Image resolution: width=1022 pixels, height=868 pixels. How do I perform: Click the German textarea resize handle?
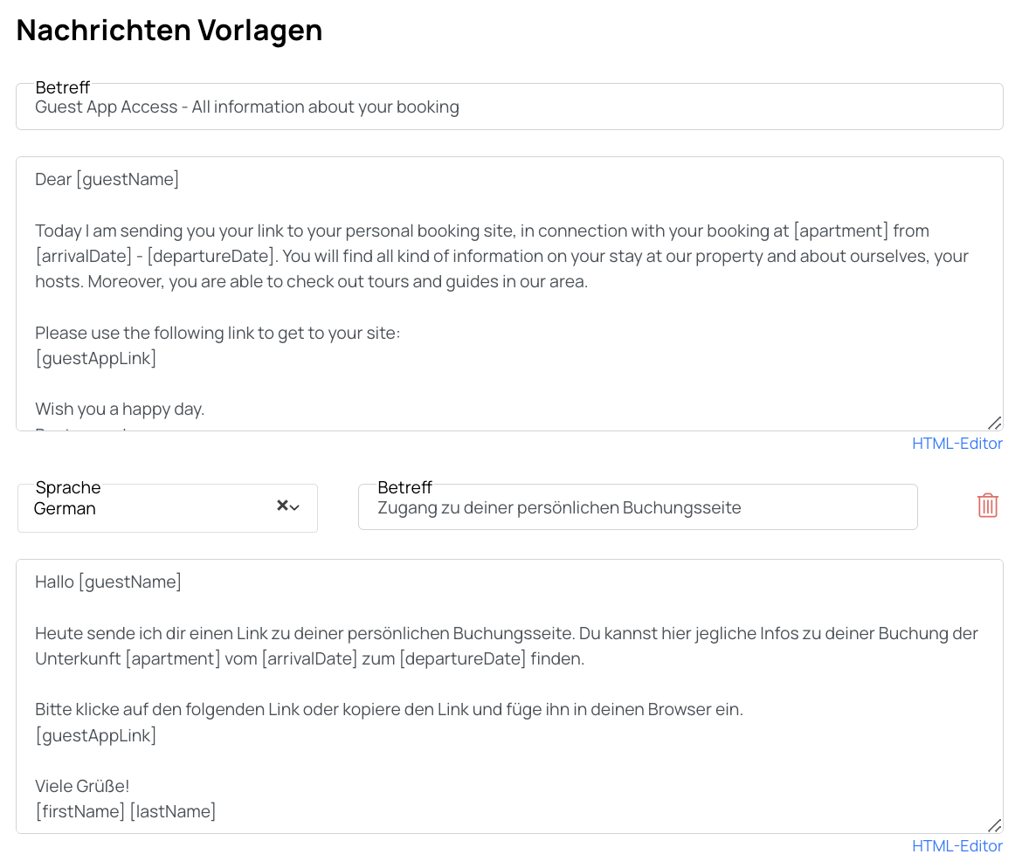pos(995,826)
